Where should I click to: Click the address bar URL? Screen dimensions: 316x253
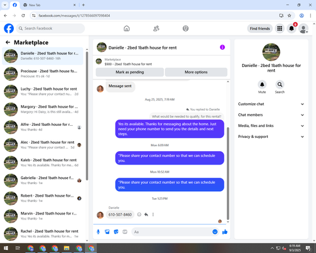click(74, 16)
